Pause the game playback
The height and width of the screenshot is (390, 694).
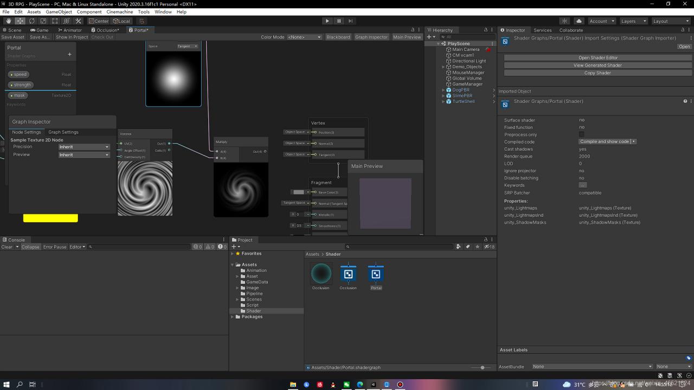click(339, 21)
